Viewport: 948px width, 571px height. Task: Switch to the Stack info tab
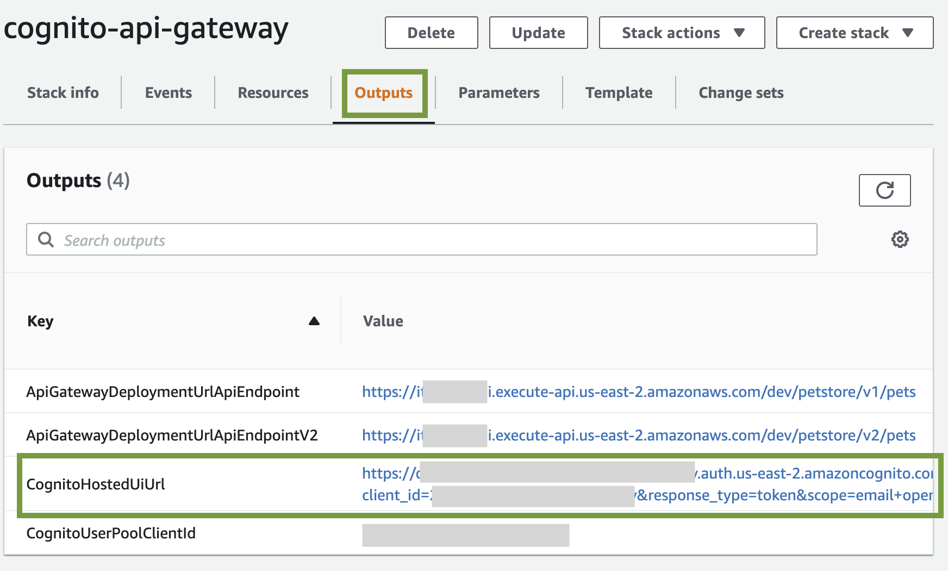coord(63,92)
